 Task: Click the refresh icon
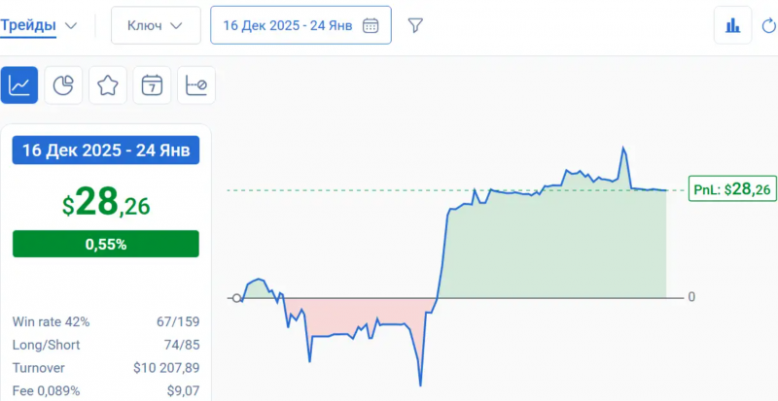click(x=768, y=26)
